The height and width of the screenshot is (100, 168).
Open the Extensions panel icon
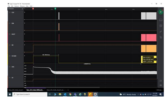click(x=161, y=37)
